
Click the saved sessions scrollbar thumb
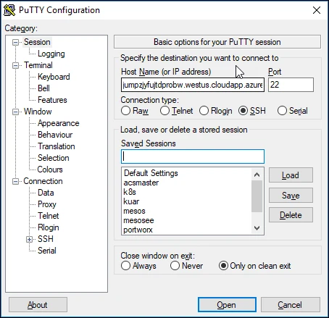257,196
